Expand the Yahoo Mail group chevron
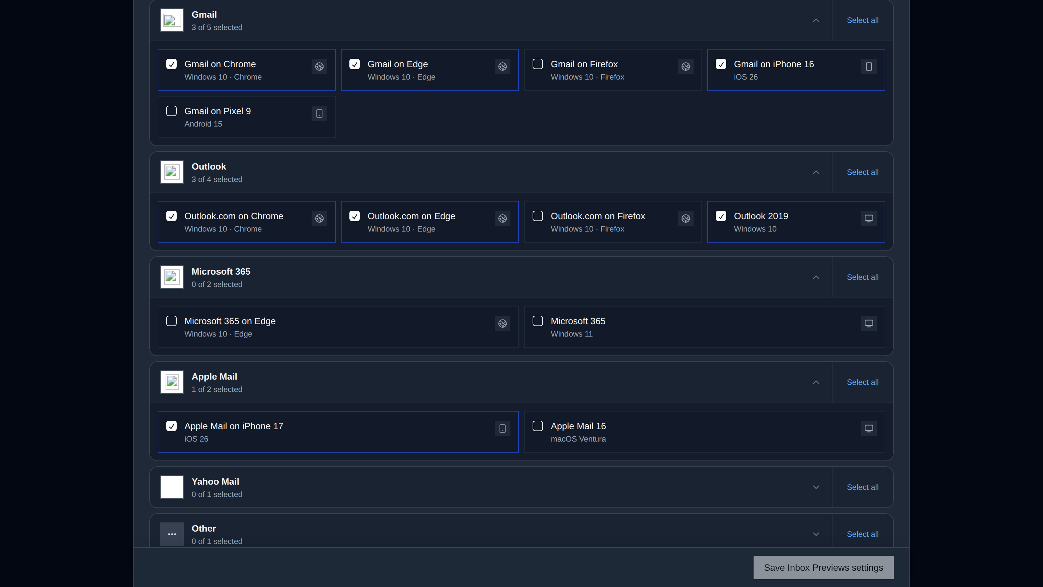 (x=816, y=487)
